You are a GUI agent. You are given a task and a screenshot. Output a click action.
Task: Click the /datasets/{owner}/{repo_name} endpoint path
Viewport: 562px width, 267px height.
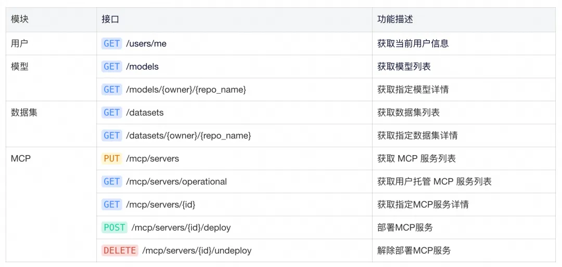coord(188,135)
